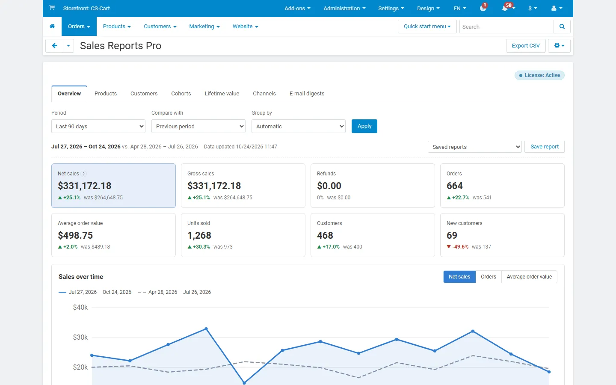Open the user account menu icon

click(557, 8)
